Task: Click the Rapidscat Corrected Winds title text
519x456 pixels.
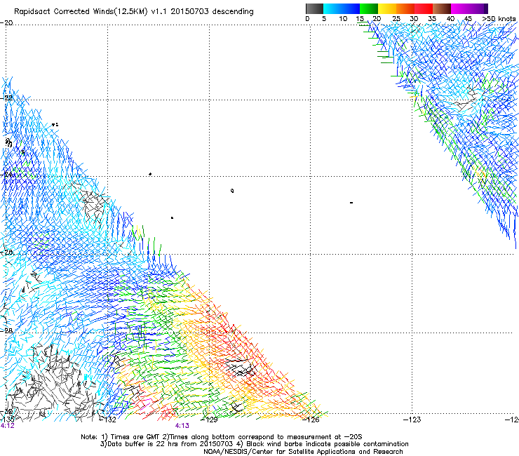Action: click(134, 12)
